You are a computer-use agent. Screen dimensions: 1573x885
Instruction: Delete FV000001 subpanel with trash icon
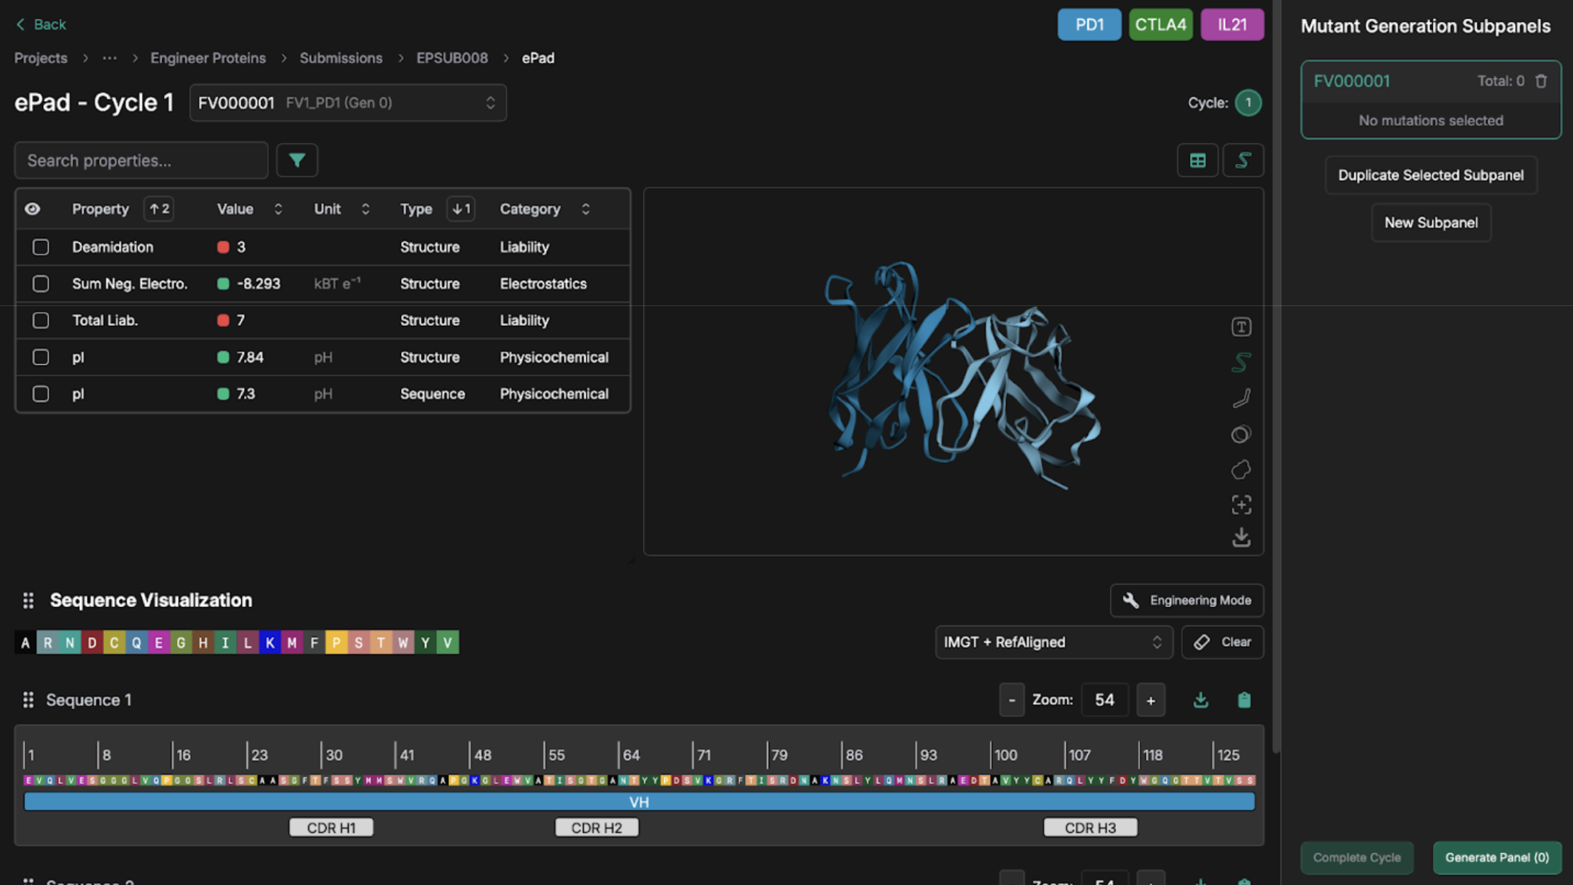point(1541,81)
